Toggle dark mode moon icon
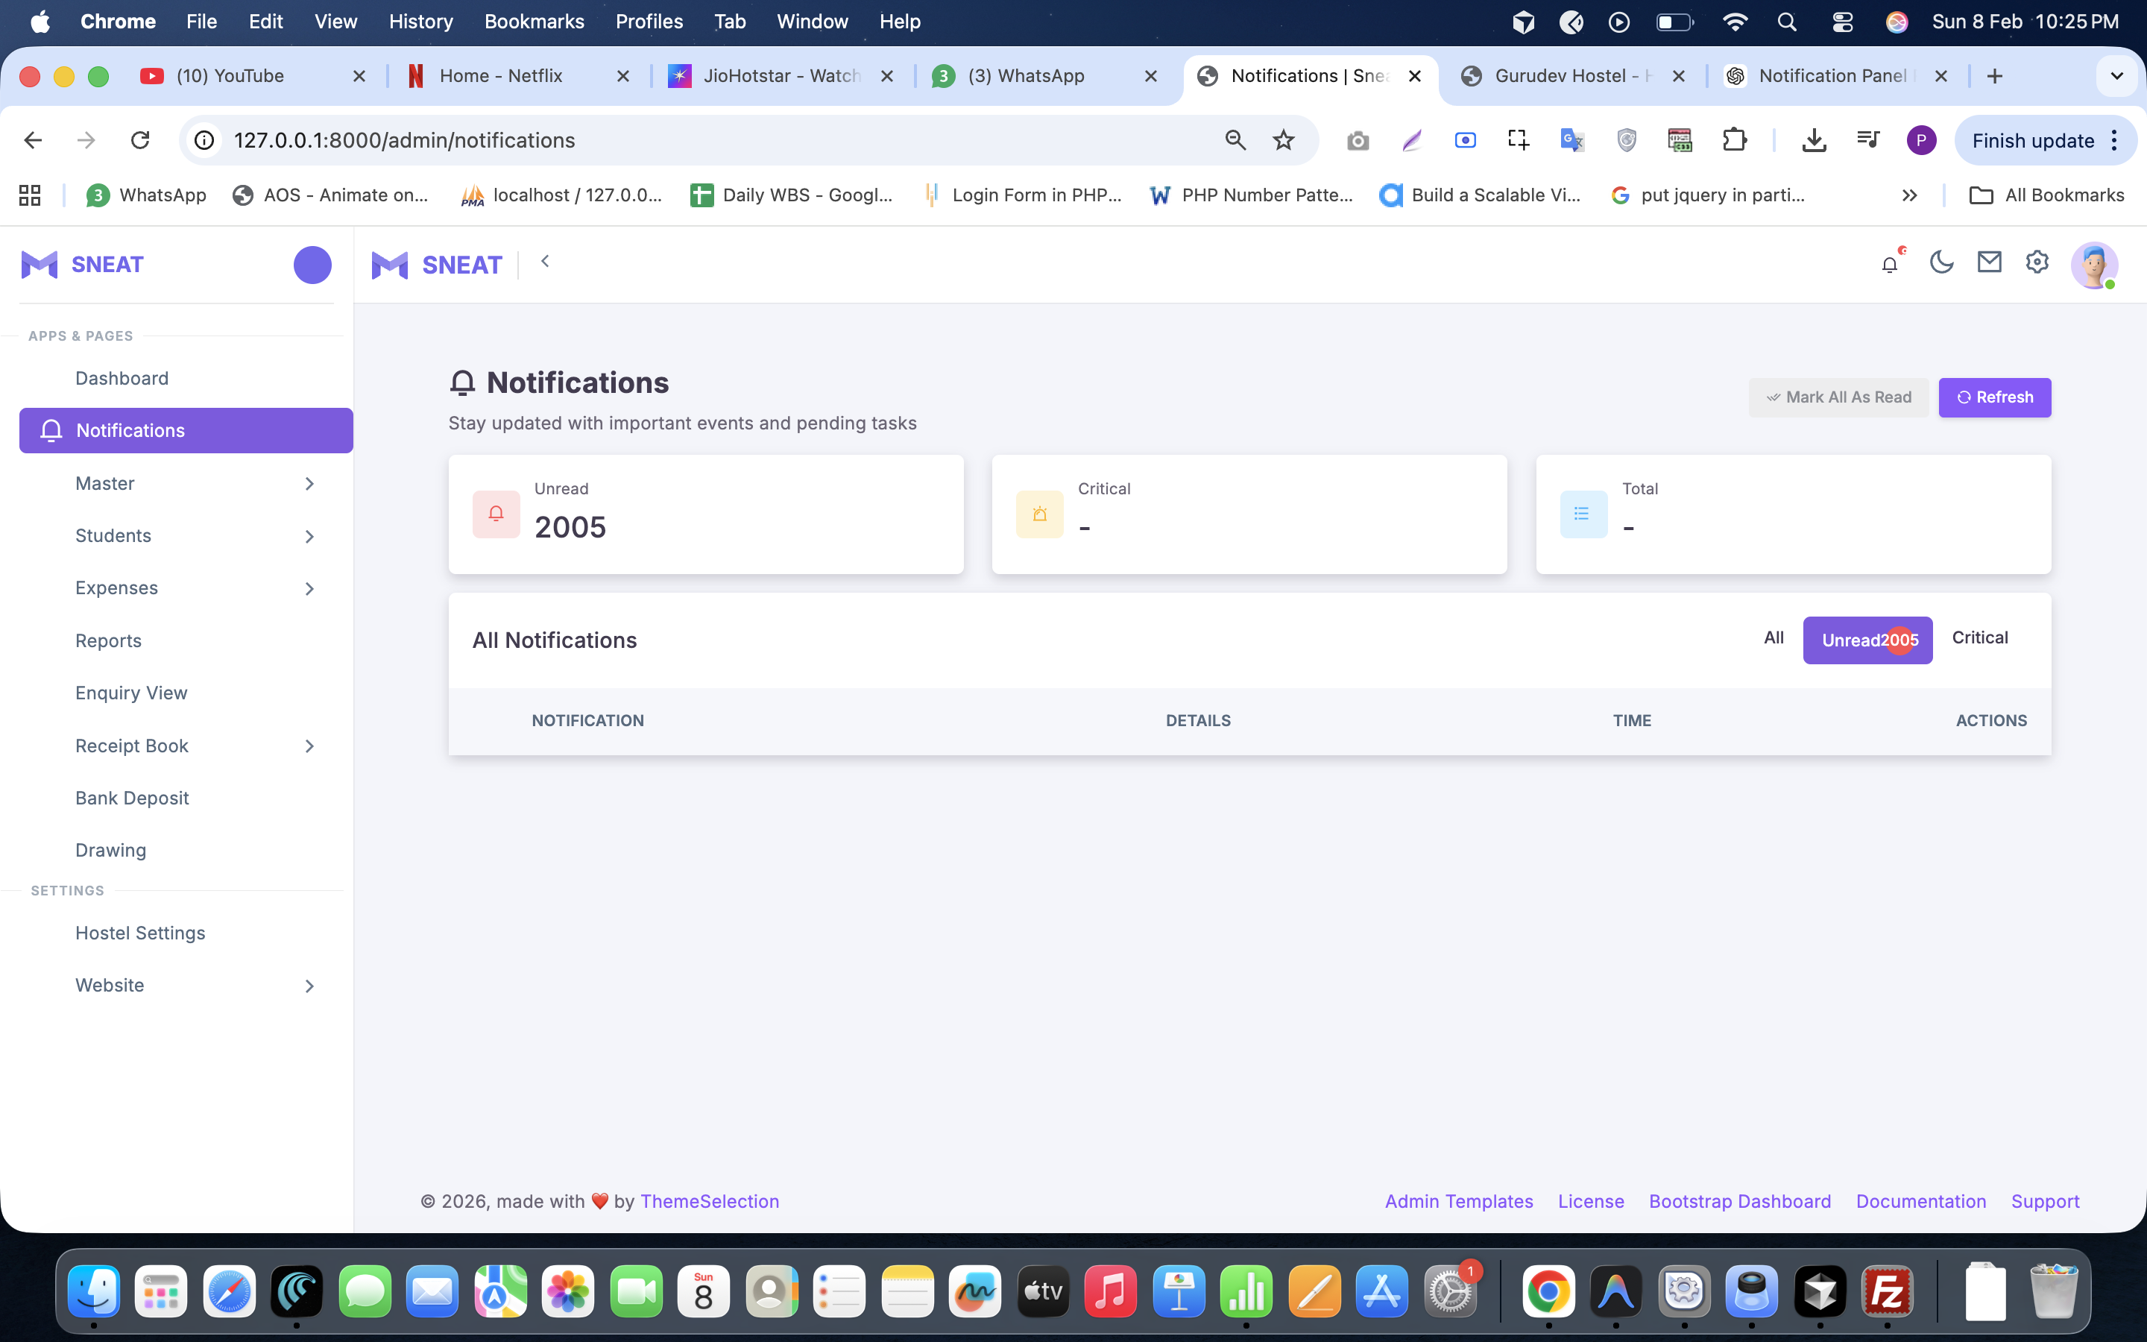The width and height of the screenshot is (2147, 1342). (1941, 262)
